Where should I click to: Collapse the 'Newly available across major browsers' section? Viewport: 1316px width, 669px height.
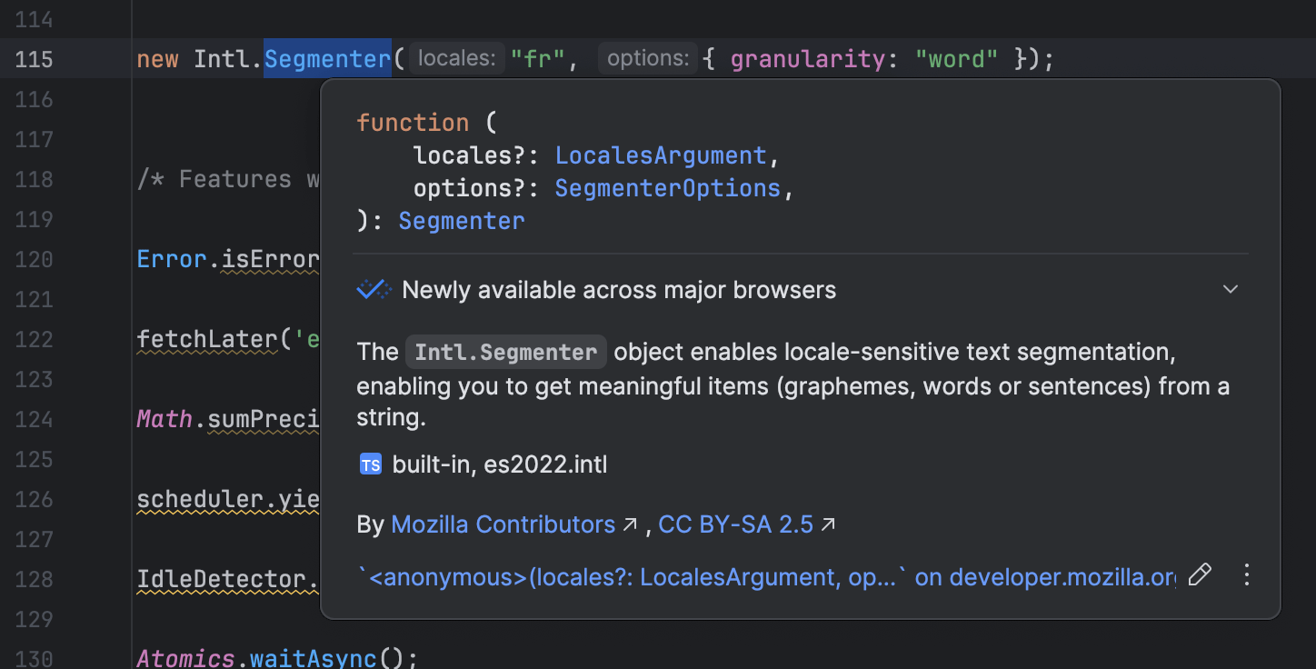pos(1230,289)
